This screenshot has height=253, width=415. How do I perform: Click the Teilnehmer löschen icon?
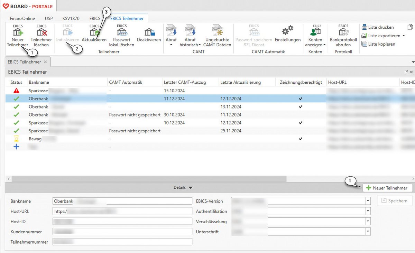[x=41, y=32]
